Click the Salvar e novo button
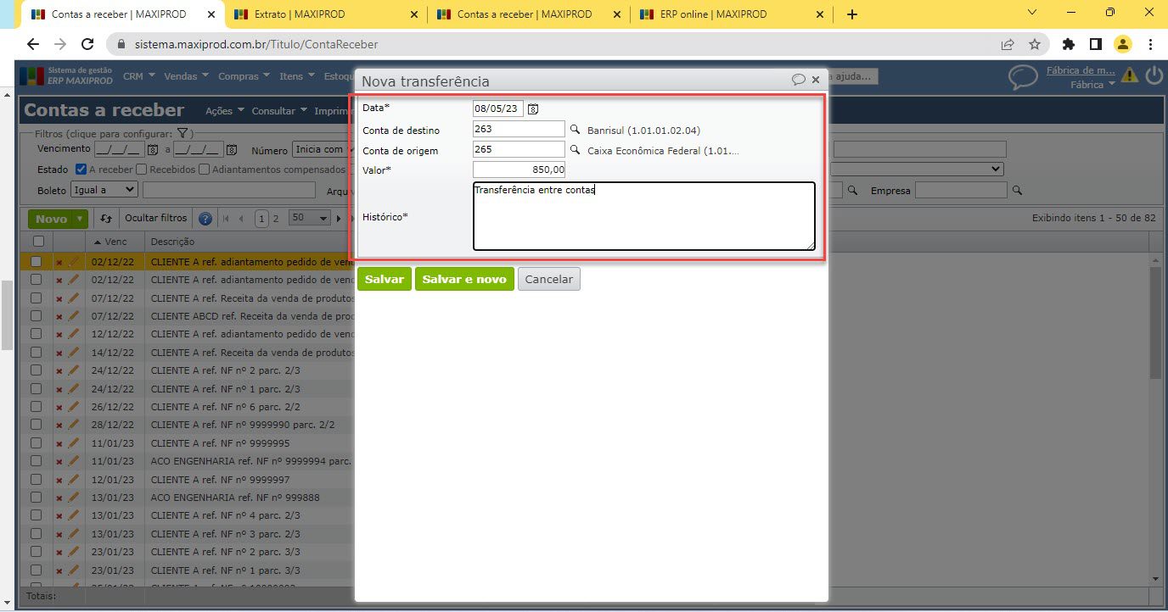 [464, 279]
